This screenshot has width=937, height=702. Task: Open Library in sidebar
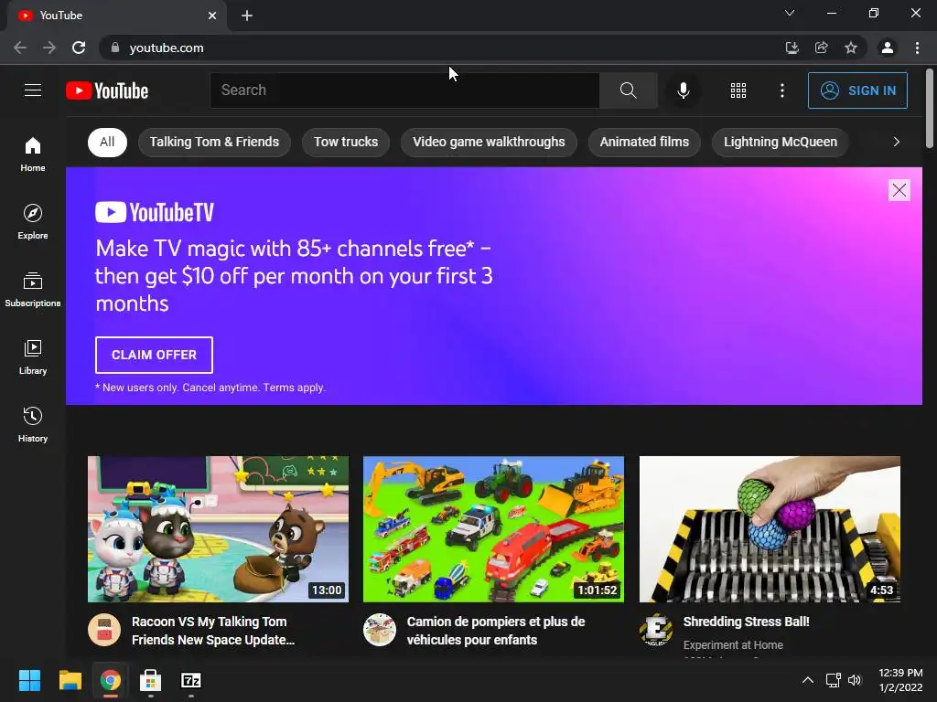pyautogui.click(x=33, y=356)
